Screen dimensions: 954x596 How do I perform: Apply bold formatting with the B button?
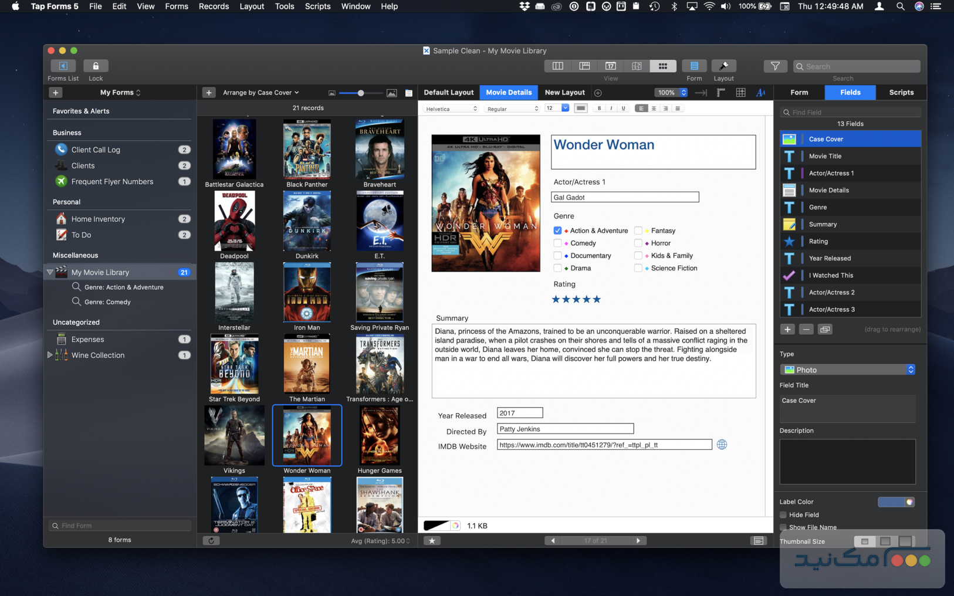pos(598,108)
